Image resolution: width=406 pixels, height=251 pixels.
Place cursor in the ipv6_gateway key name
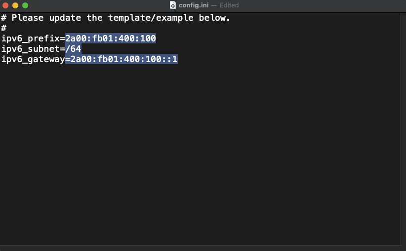pos(33,59)
